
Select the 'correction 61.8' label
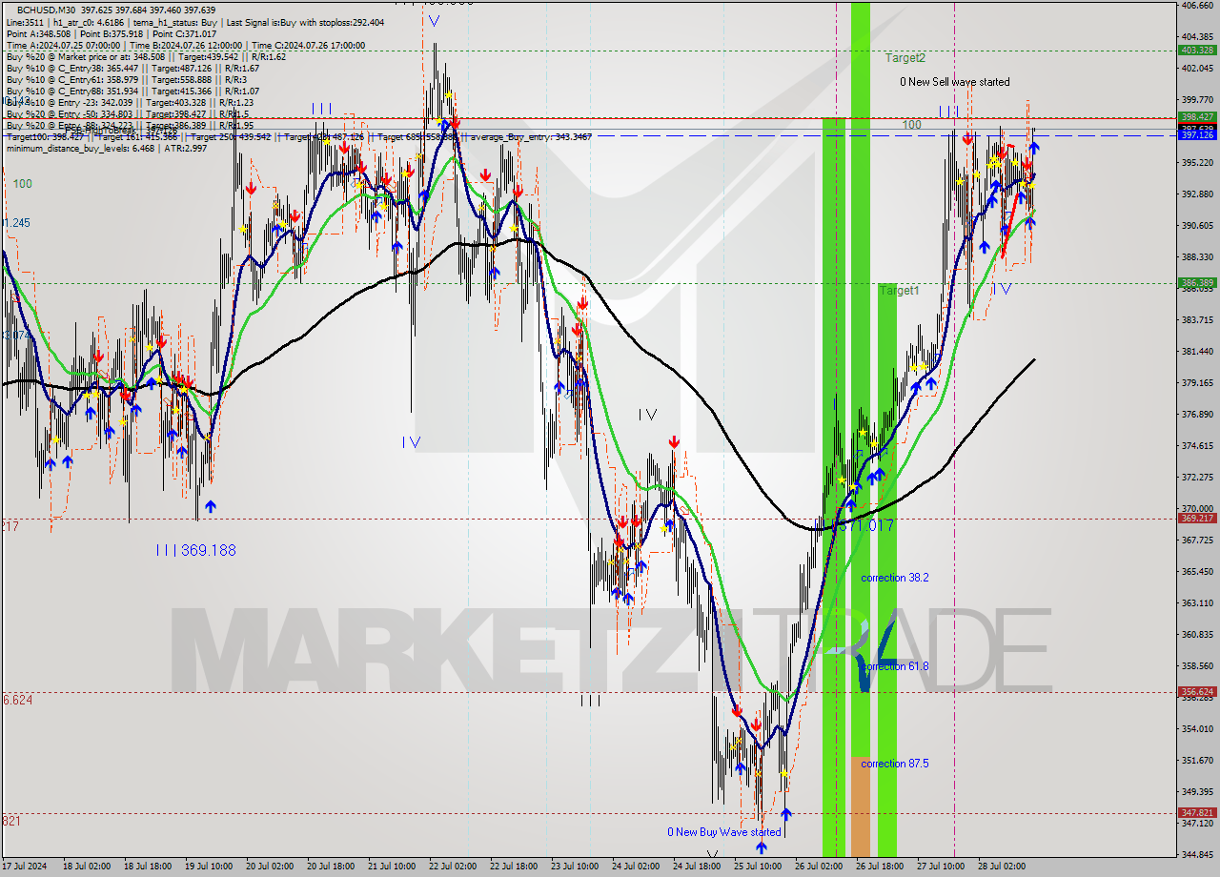pyautogui.click(x=895, y=666)
